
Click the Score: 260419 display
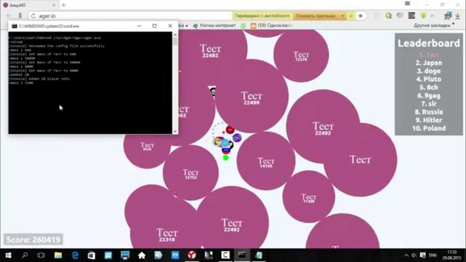tap(33, 240)
